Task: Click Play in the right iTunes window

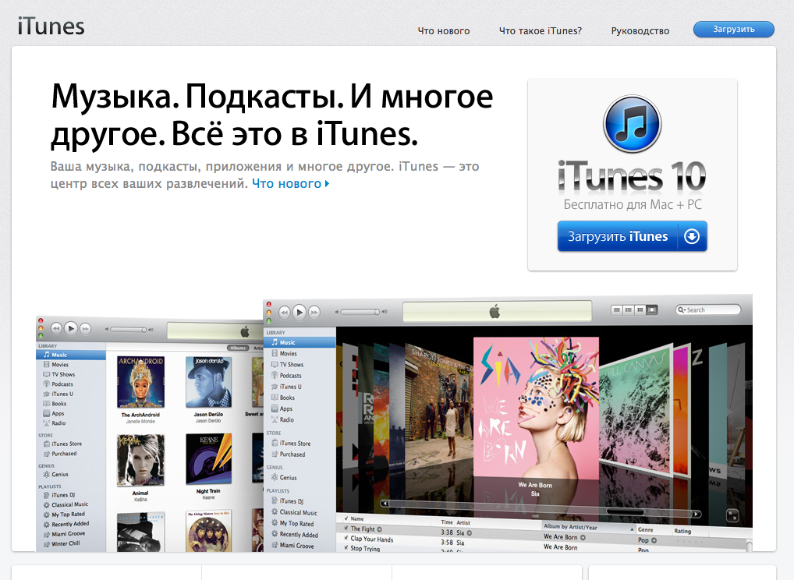Action: (300, 313)
